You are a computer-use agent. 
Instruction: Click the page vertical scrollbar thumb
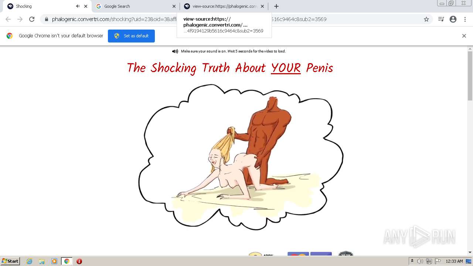click(470, 75)
